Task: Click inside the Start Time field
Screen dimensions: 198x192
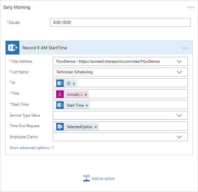Action: click(x=120, y=105)
